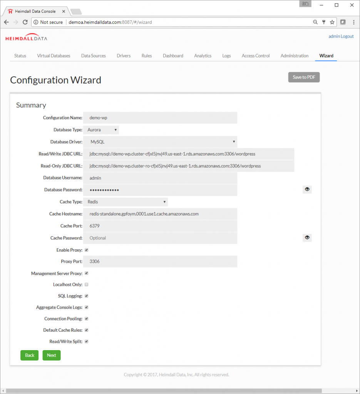Reload the current page
Viewport: 360px width, 394px height.
[x=25, y=22]
